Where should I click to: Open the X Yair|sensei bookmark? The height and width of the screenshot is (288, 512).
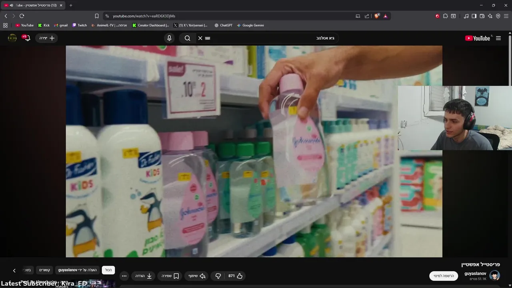click(x=190, y=25)
